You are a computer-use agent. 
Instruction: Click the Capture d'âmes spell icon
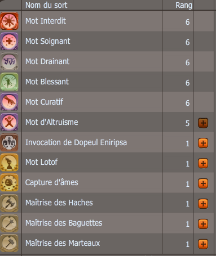tap(9, 183)
